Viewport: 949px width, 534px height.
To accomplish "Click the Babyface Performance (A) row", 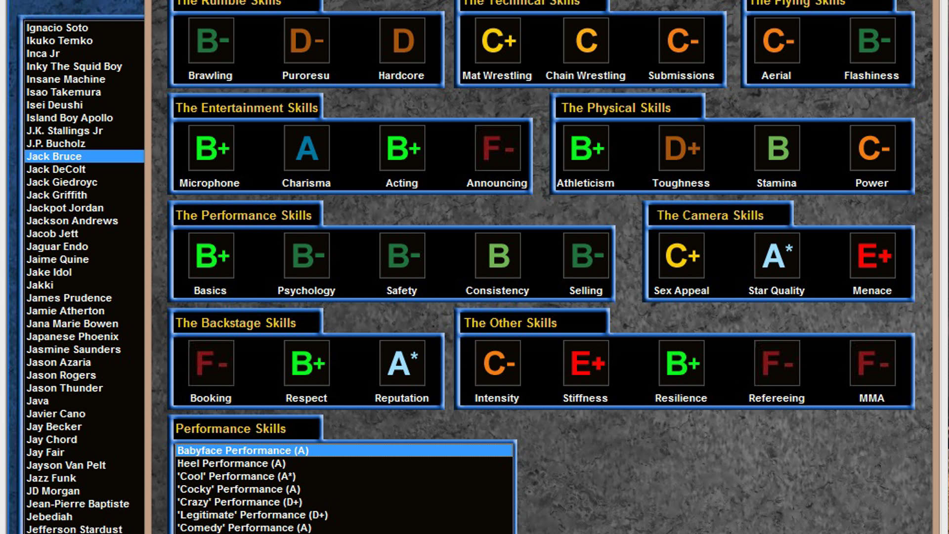I will click(x=344, y=450).
